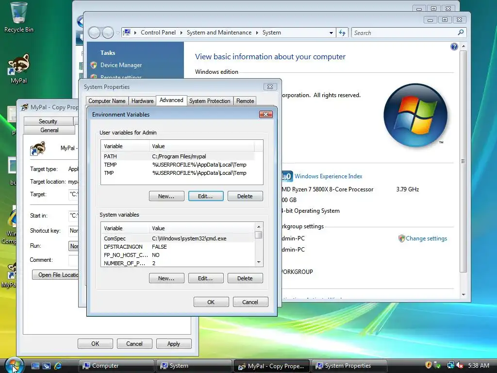Click the Windows Experience Index score badge

click(287, 176)
